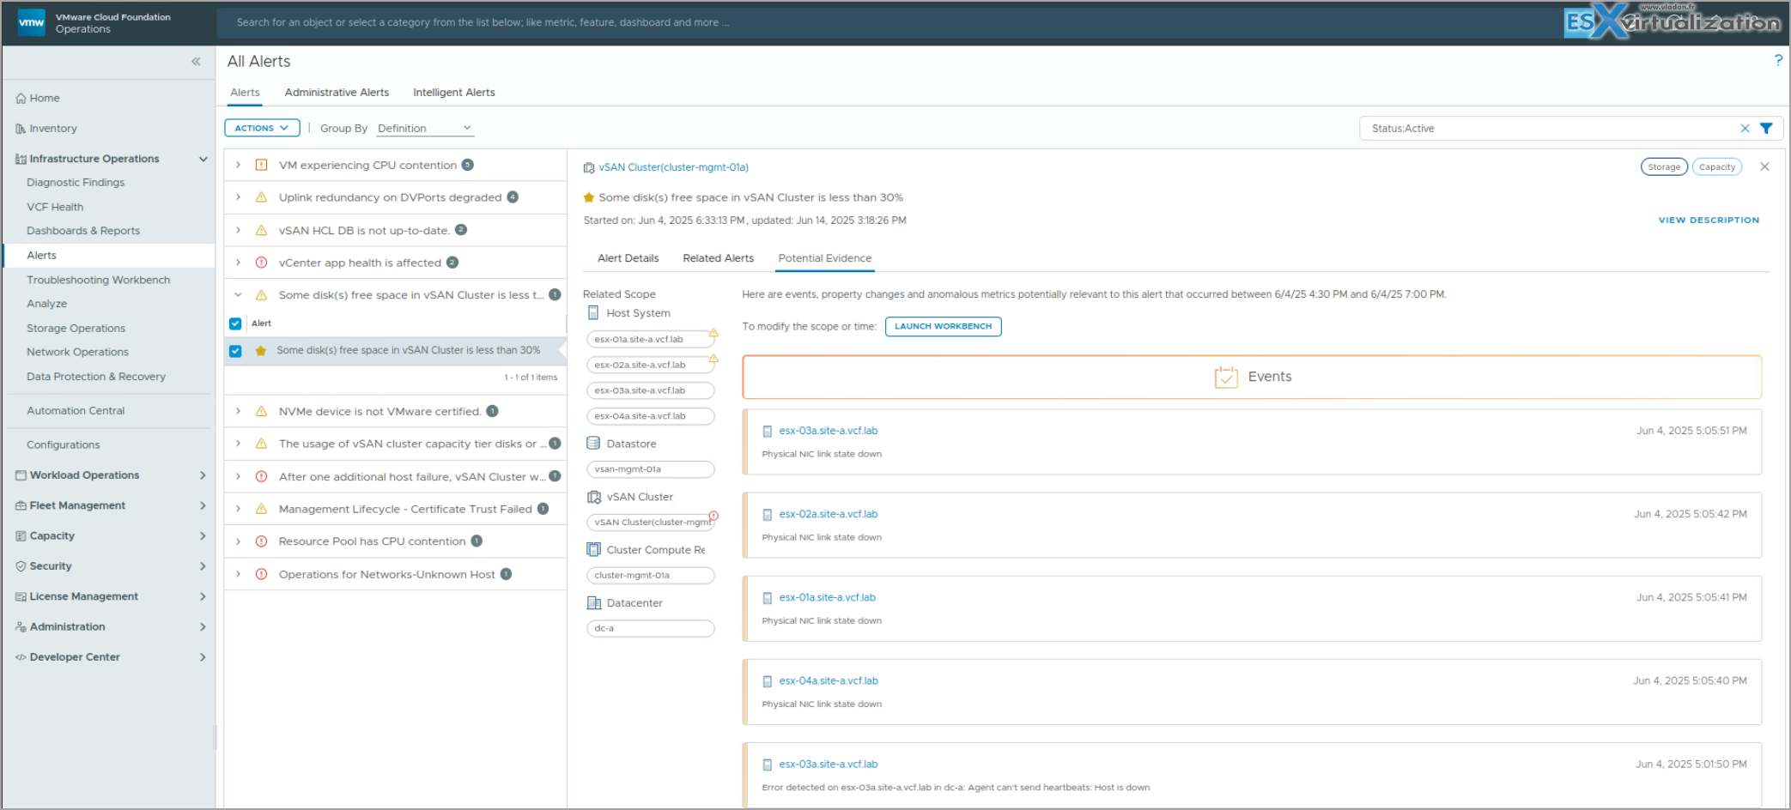Click the Home icon in sidebar

[x=21, y=98]
